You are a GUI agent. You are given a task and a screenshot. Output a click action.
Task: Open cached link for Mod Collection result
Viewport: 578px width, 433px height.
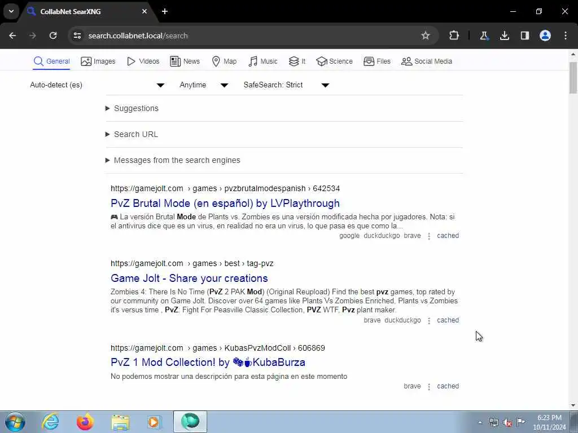point(448,386)
